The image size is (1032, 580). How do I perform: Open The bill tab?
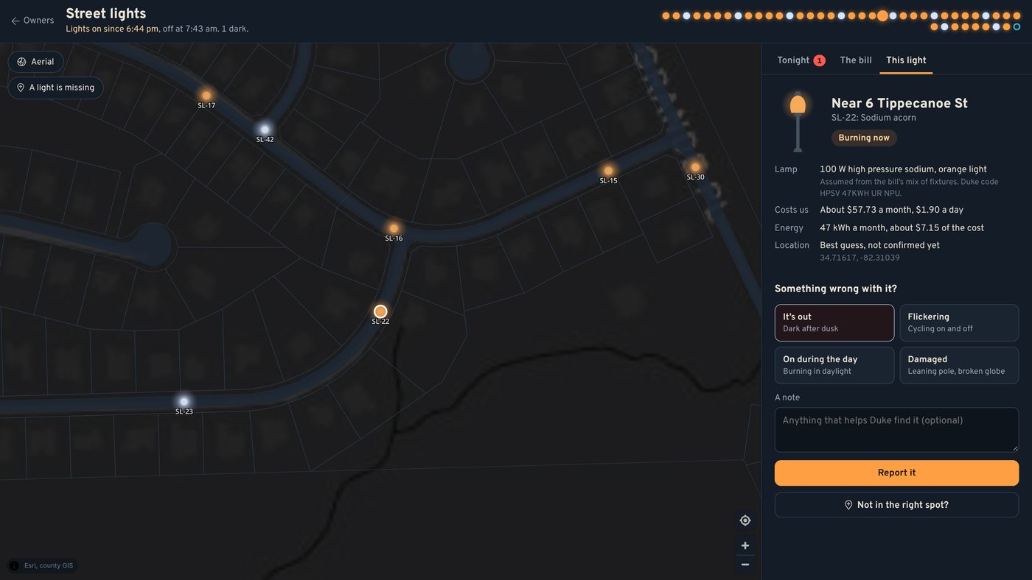[856, 60]
